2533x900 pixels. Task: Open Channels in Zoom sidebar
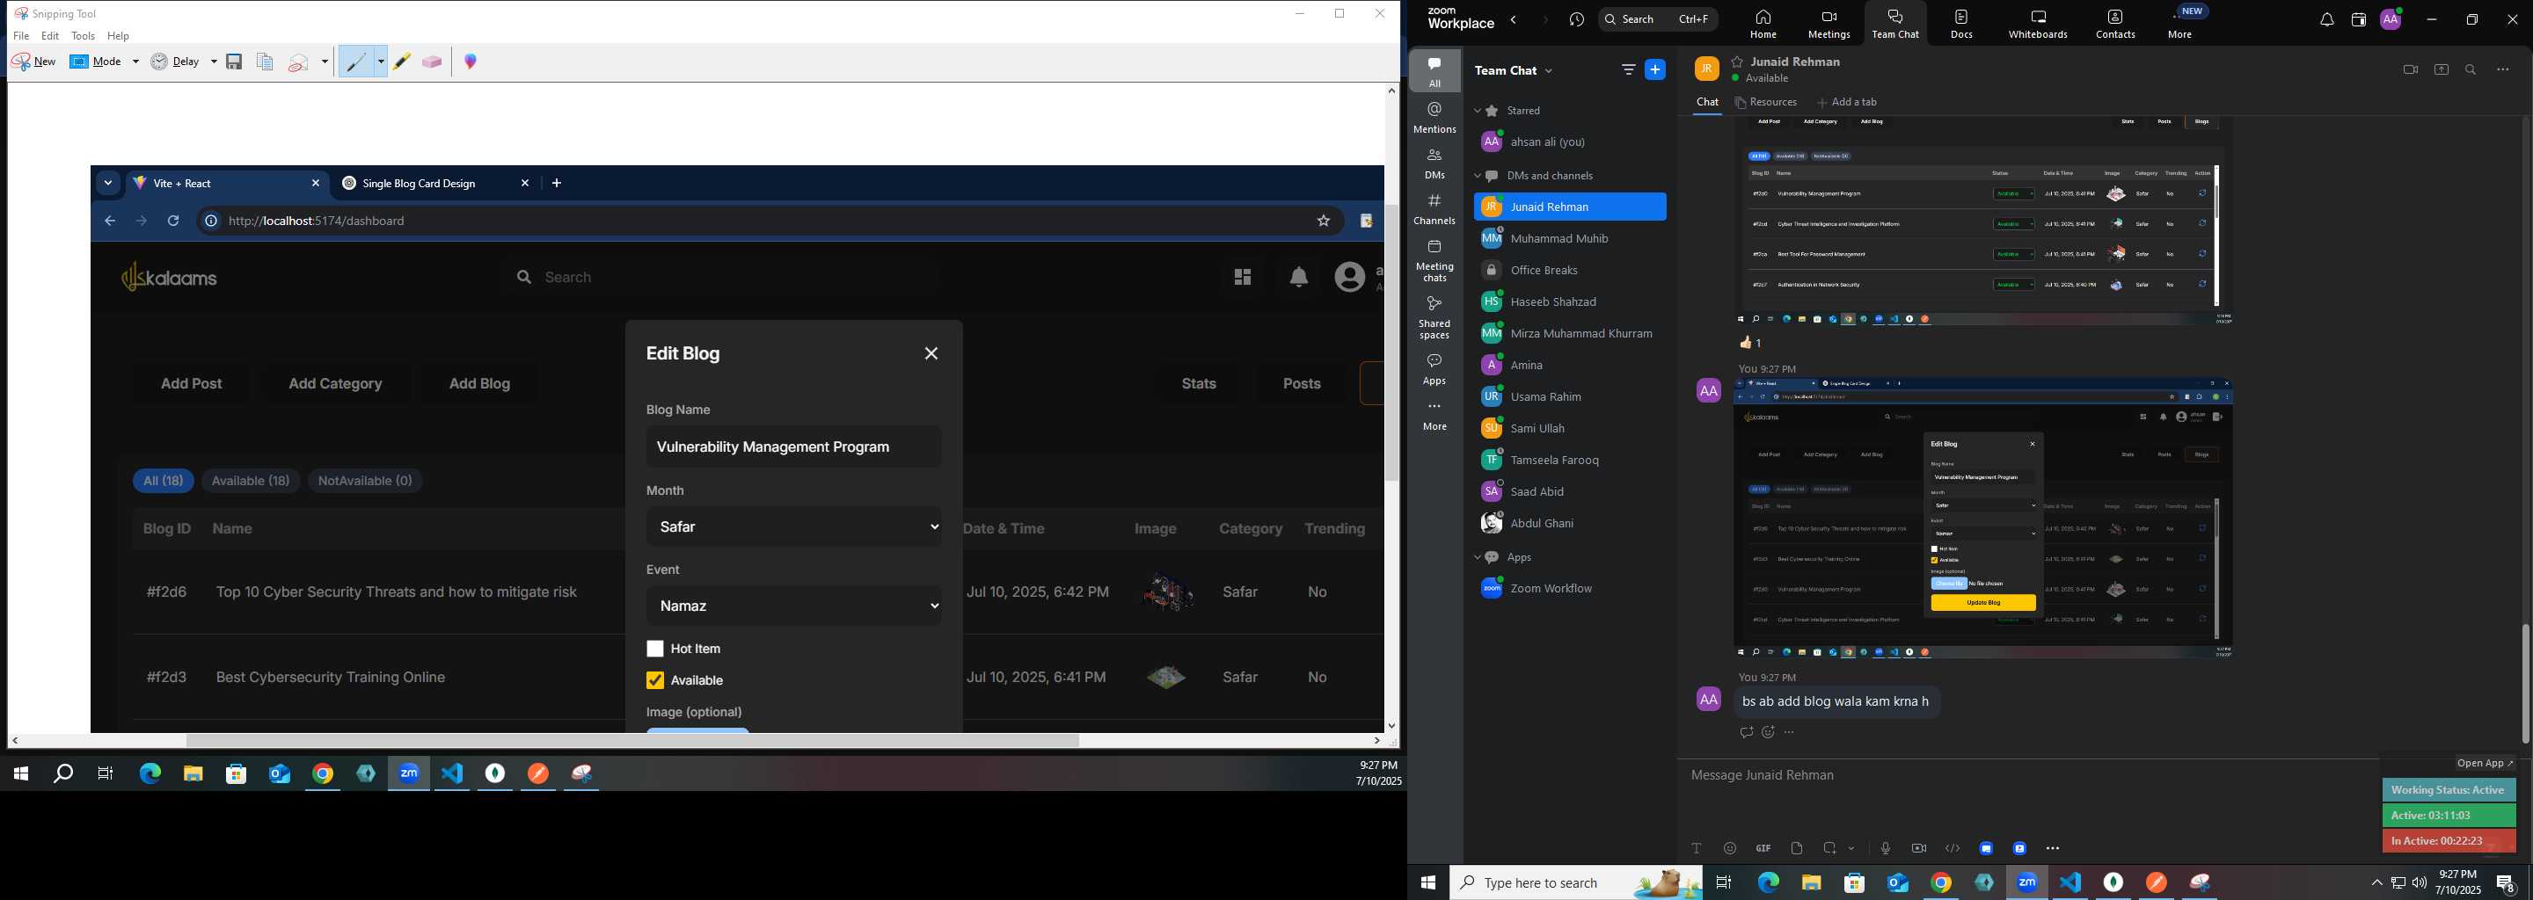(x=1434, y=209)
